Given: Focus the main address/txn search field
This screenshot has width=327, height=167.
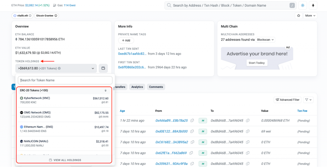Looking at the screenshot, I should point(230,5).
